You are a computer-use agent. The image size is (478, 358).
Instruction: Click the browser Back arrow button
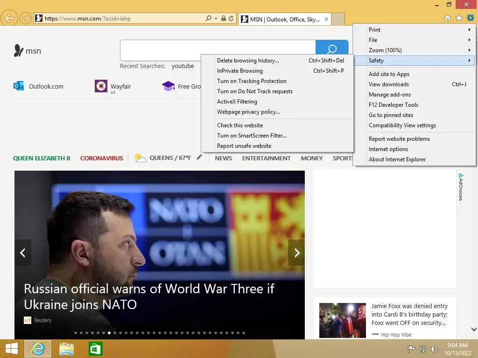tap(9, 18)
